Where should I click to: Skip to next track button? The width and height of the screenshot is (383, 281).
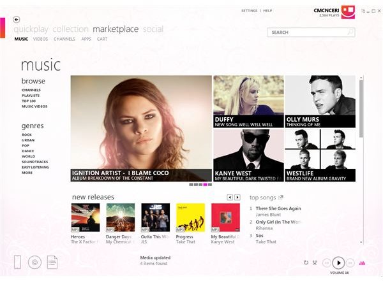[350, 263]
